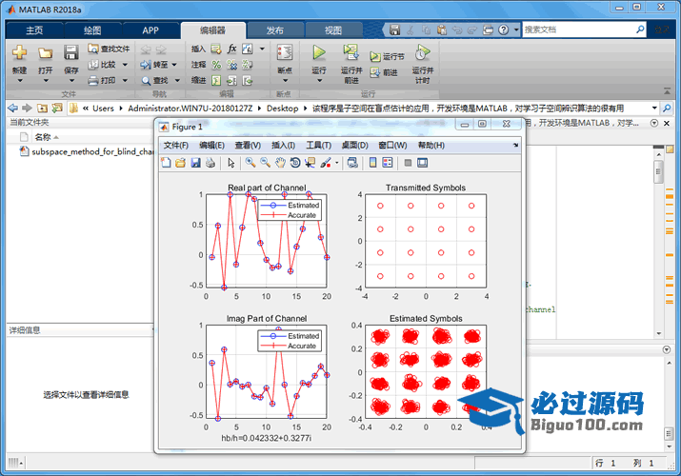Click Open File icon in Figure toolbar
The width and height of the screenshot is (681, 476).
[181, 163]
